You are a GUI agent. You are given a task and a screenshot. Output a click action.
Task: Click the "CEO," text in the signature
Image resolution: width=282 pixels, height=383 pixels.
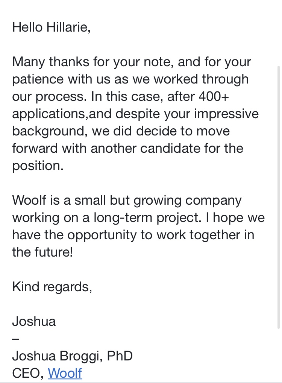(x=28, y=373)
